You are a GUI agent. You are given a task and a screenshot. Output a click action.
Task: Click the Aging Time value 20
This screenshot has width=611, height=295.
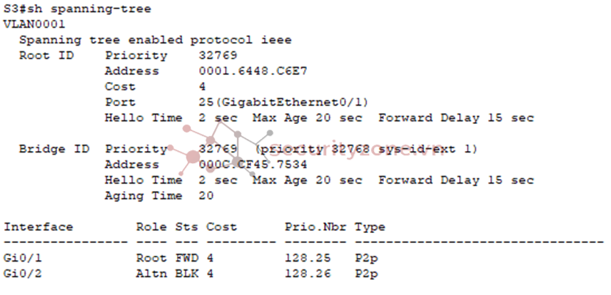[206, 196]
